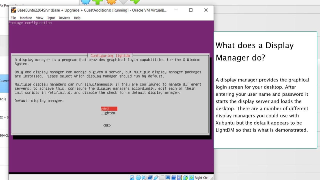Click the blue New icon in VirtualBox Manager
Image resolution: width=320 pixels, height=180 pixels.
coord(85,2)
